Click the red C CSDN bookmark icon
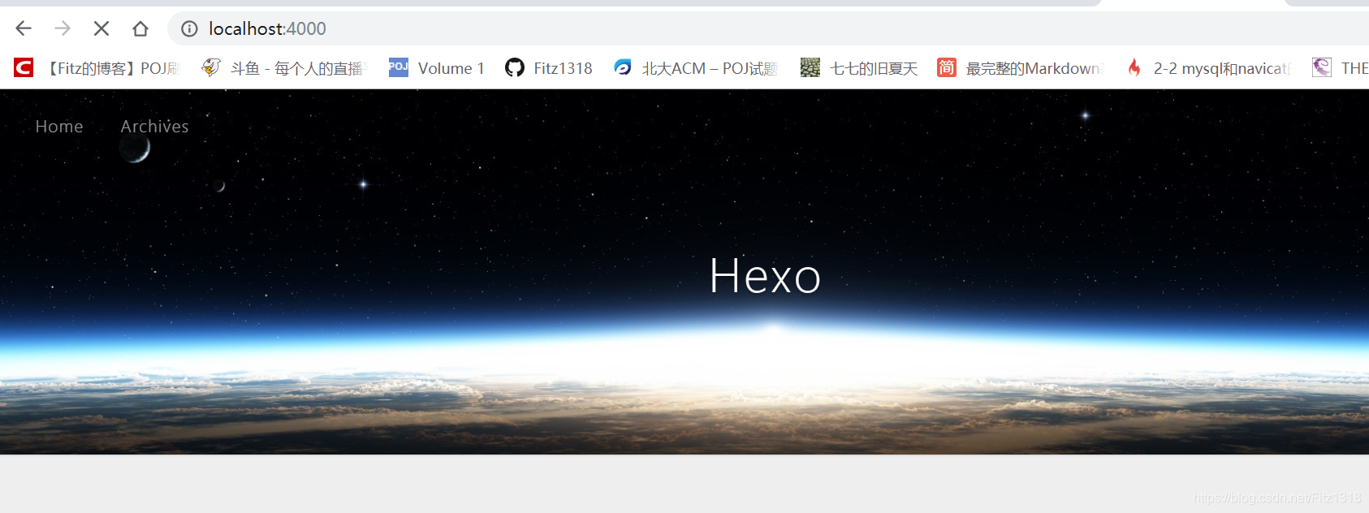The height and width of the screenshot is (513, 1369). click(24, 67)
